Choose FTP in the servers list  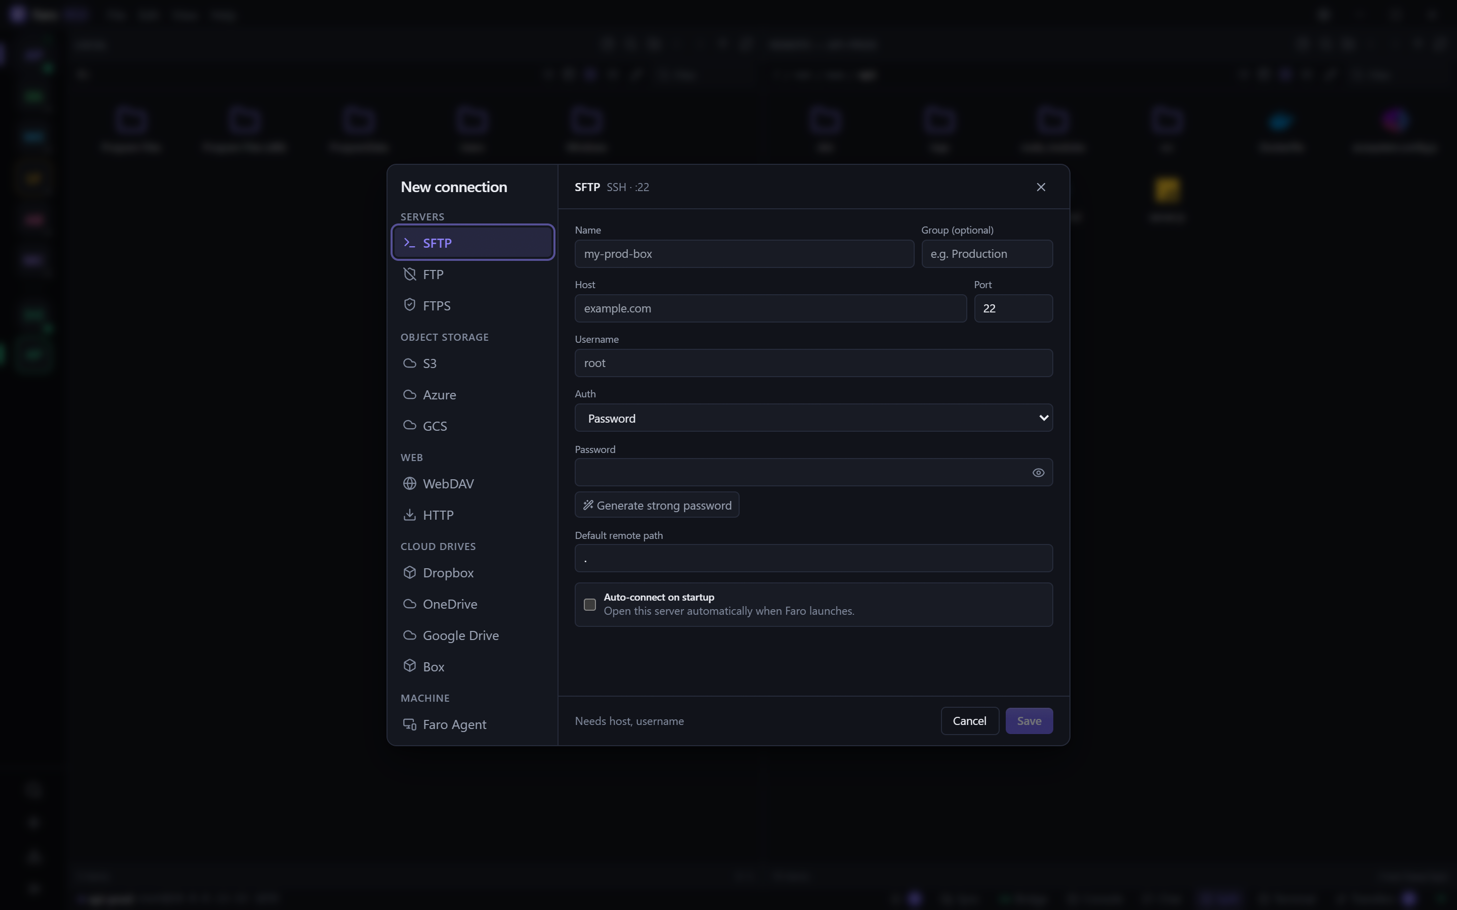pyautogui.click(x=473, y=274)
